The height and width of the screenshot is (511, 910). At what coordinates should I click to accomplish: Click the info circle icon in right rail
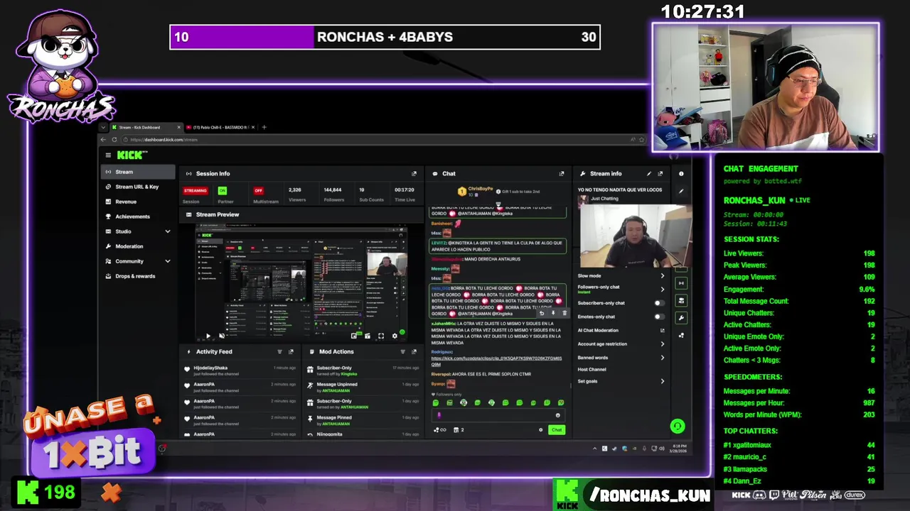[x=681, y=173]
